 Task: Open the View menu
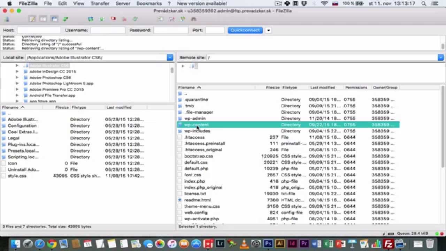[x=79, y=3]
